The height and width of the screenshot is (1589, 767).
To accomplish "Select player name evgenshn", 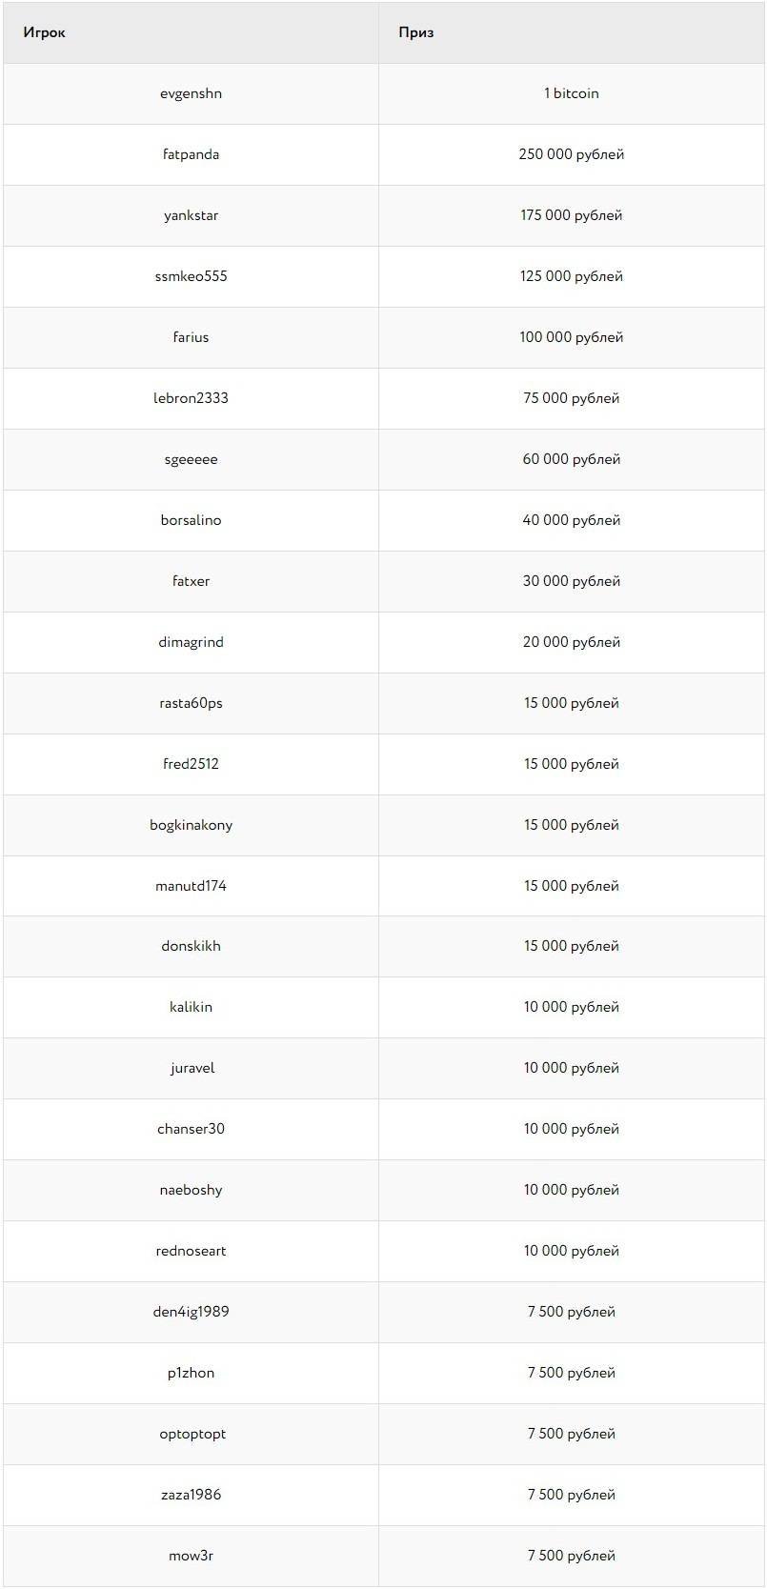I will [x=191, y=93].
